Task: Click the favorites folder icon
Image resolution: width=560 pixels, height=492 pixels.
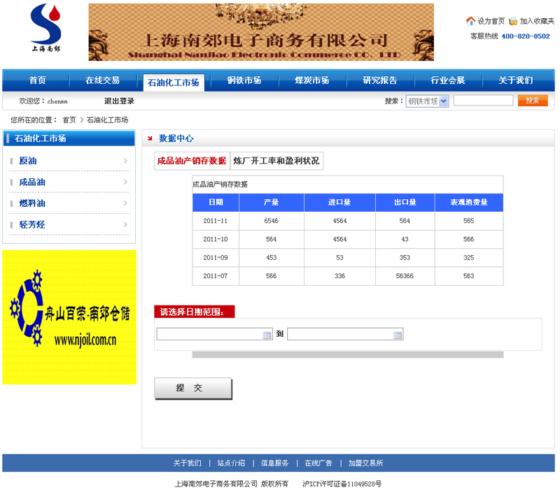Action: 513,22
